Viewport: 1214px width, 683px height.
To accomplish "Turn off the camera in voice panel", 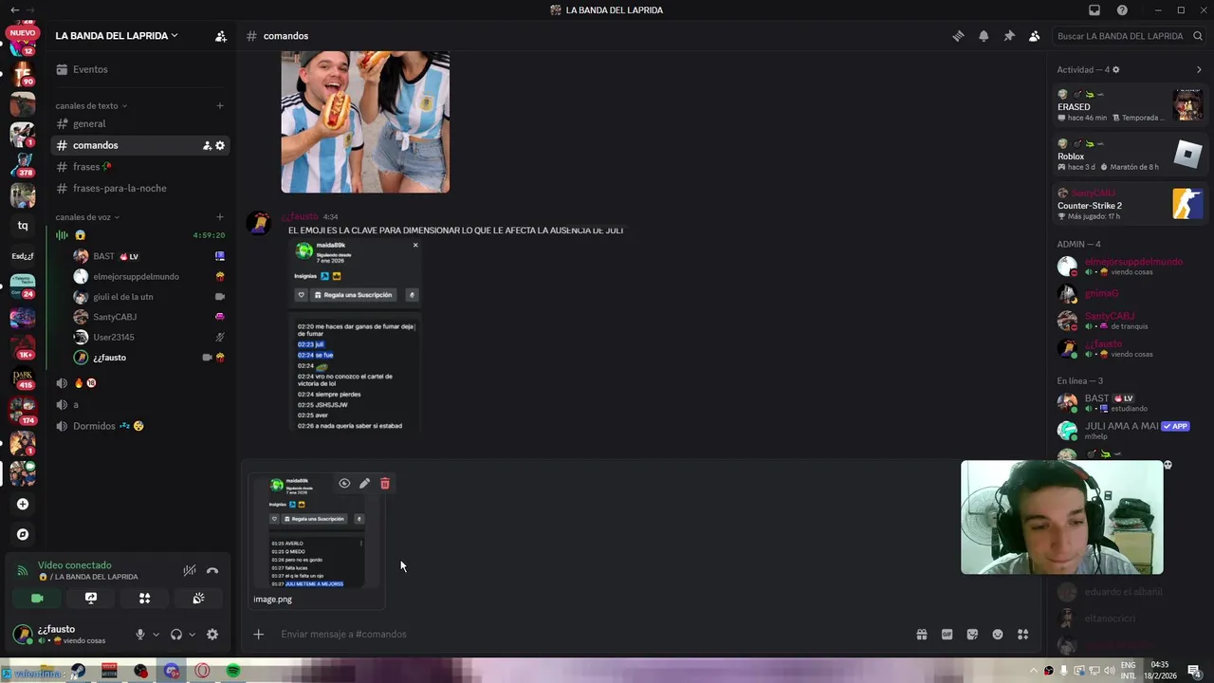I will click(x=37, y=599).
